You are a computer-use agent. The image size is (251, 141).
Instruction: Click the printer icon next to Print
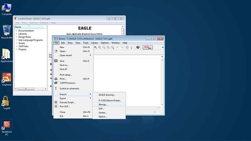(56, 79)
